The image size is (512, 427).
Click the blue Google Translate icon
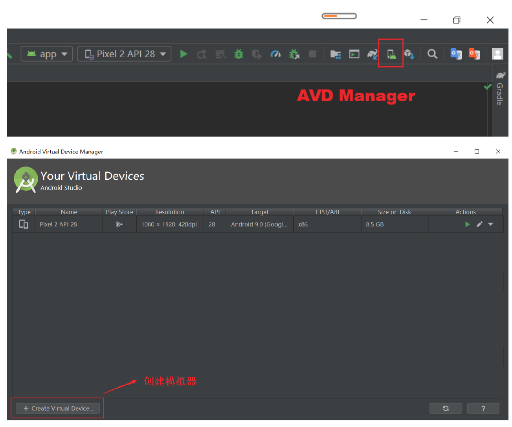click(456, 54)
